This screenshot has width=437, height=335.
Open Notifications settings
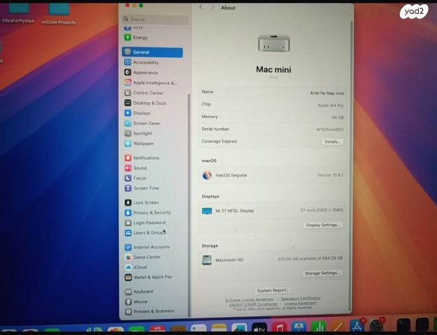pos(142,158)
